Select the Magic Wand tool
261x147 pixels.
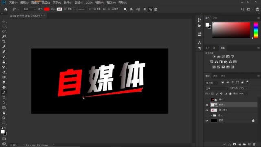pyautogui.click(x=4, y=36)
